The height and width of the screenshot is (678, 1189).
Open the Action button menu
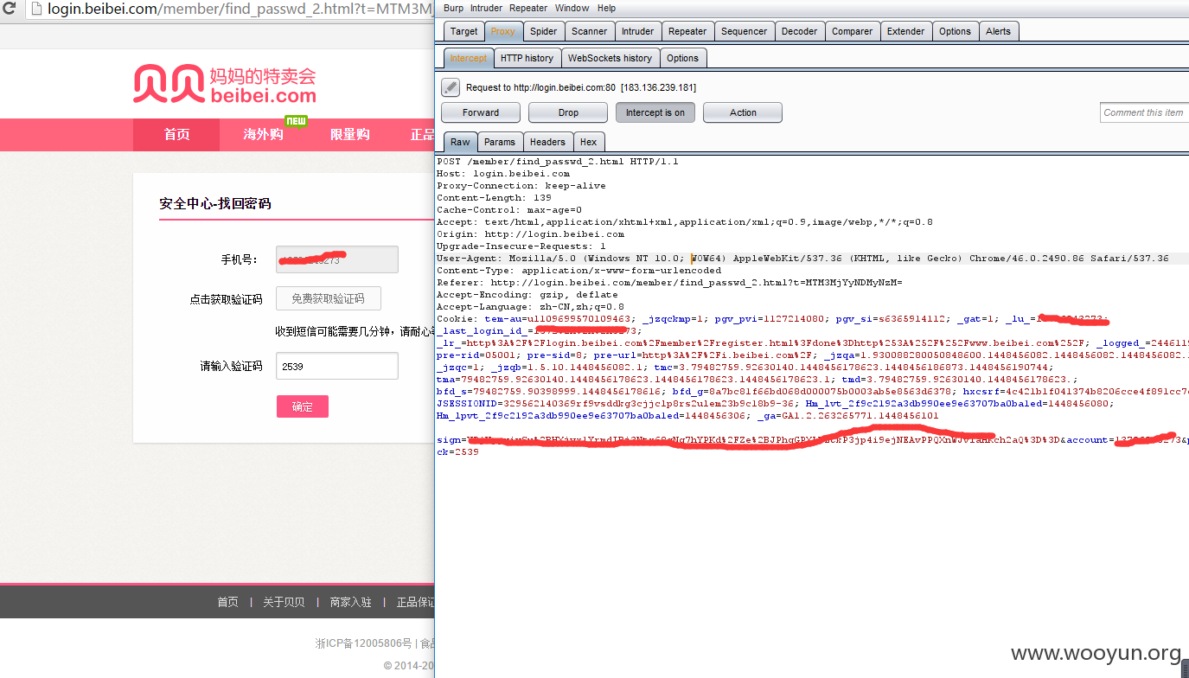tap(743, 112)
